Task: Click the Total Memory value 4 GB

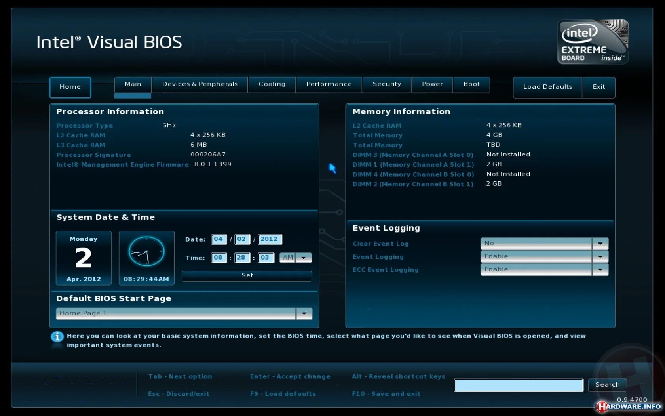Action: (x=494, y=135)
